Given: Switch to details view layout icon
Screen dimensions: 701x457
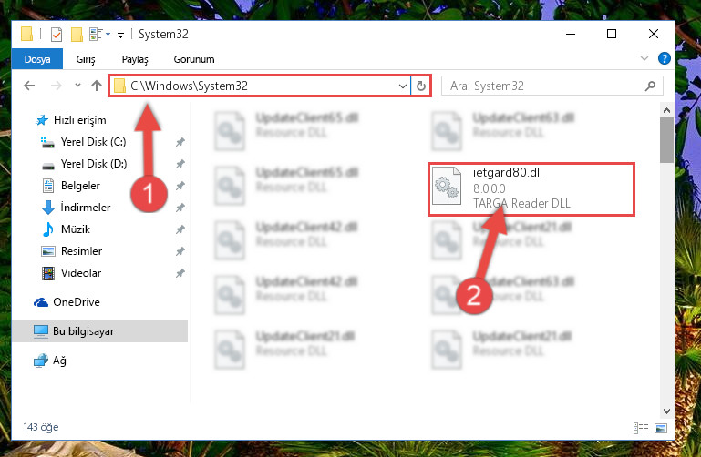Looking at the screenshot, I should point(640,429).
